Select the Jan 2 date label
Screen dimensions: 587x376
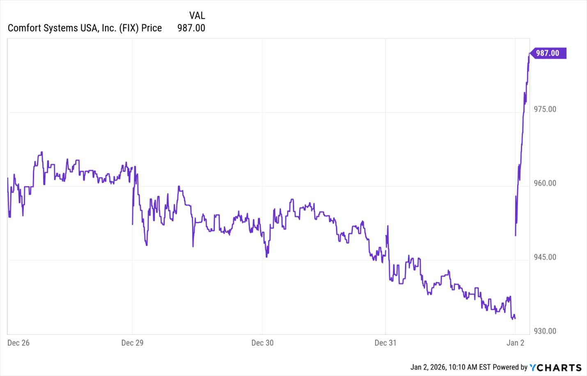click(x=516, y=343)
